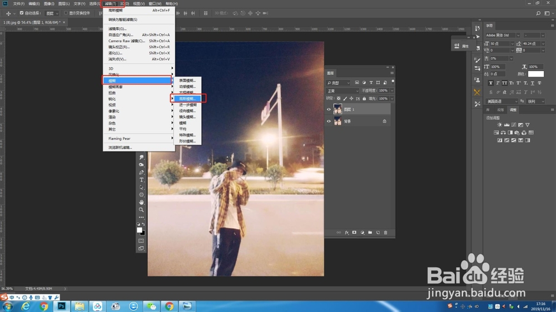The image size is (556, 312).
Task: Select the Ellipse shape tool
Action: pyautogui.click(x=141, y=195)
